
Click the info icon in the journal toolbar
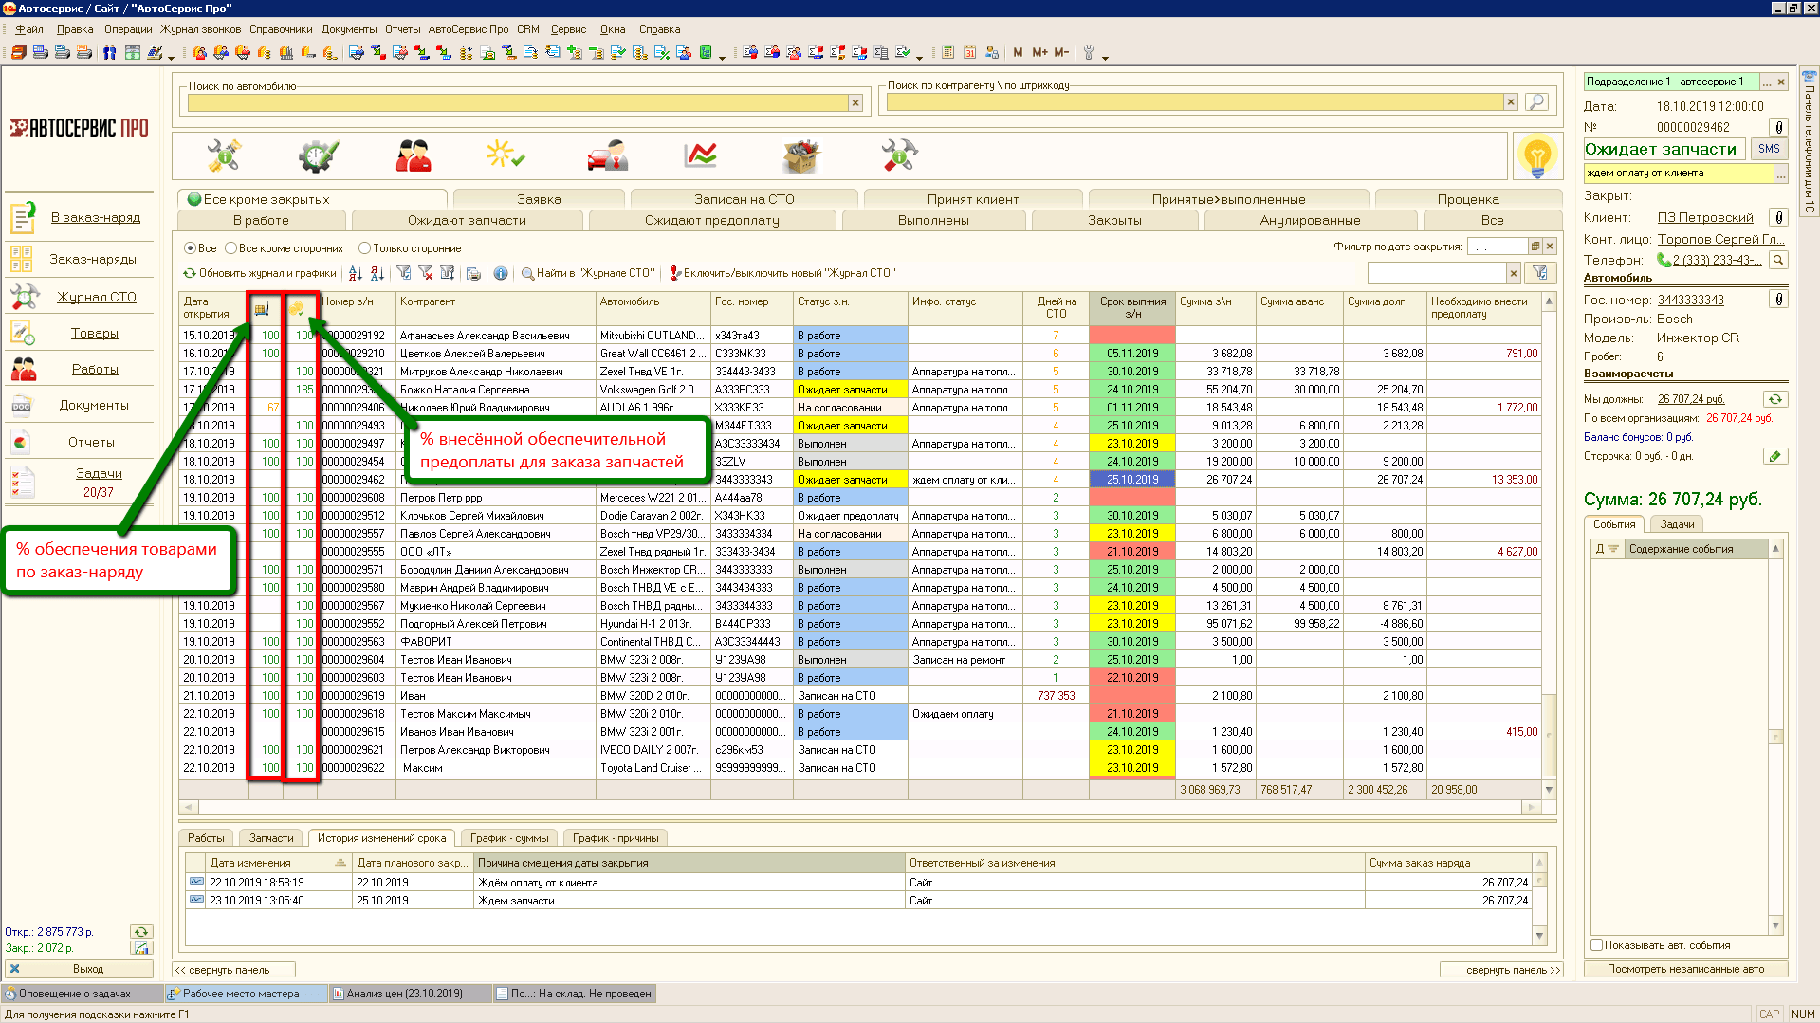pyautogui.click(x=501, y=273)
